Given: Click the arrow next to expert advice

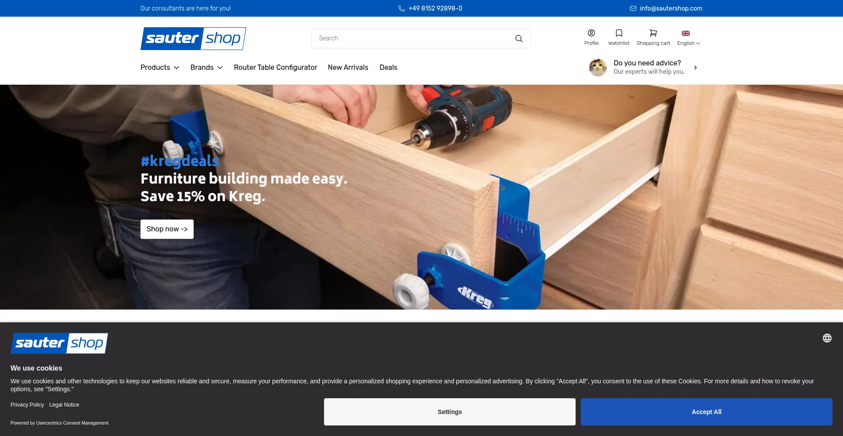Looking at the screenshot, I should click(695, 68).
